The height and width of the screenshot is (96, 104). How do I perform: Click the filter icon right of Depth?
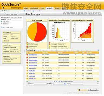tap(98, 84)
